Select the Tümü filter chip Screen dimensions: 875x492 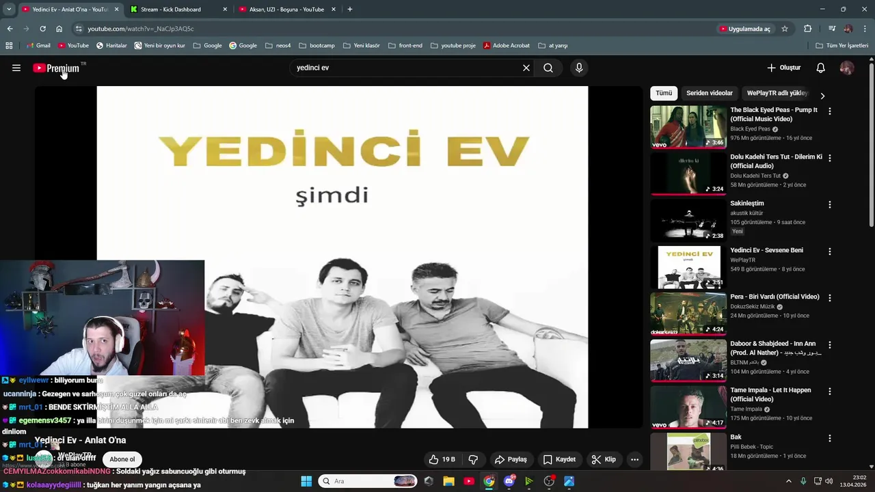point(664,93)
